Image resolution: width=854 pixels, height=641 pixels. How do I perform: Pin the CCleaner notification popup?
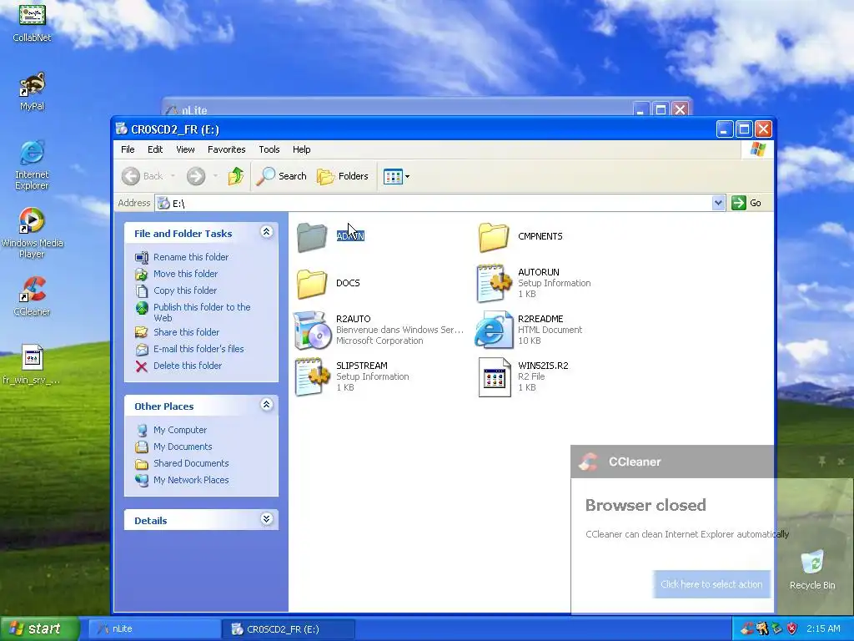point(821,462)
